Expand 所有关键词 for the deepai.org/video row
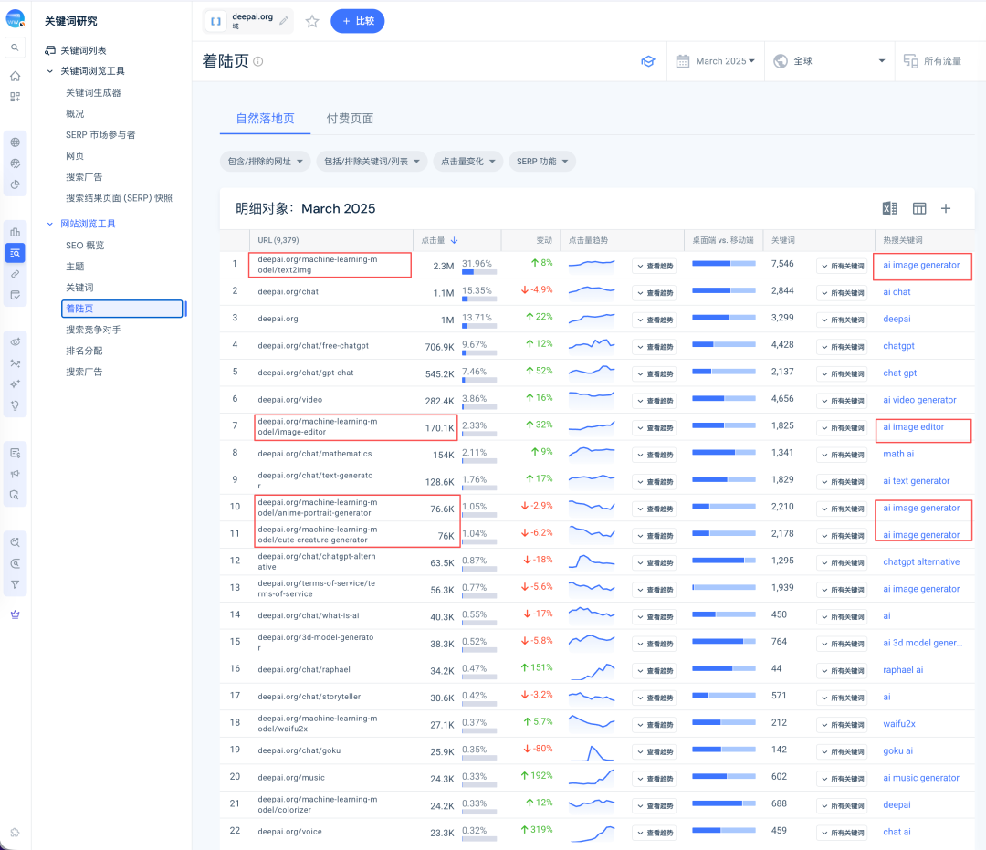Viewport: 986px width, 850px height. pos(842,401)
